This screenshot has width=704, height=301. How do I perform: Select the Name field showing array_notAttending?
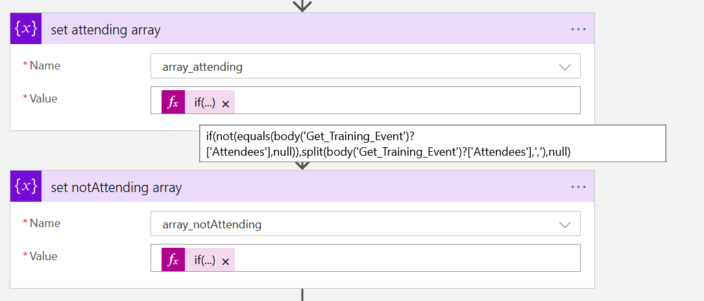pos(350,224)
